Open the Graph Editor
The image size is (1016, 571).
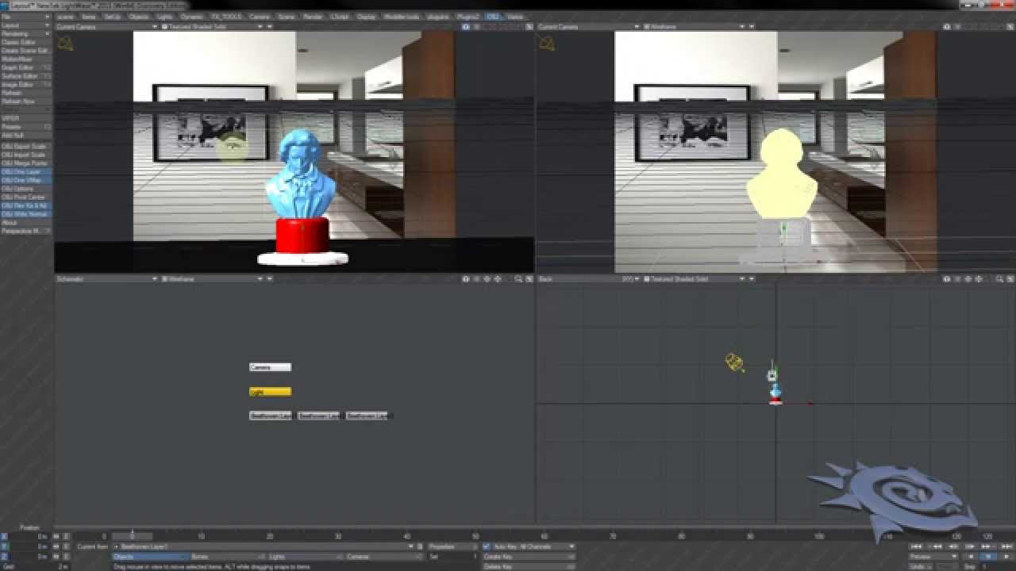(25, 67)
